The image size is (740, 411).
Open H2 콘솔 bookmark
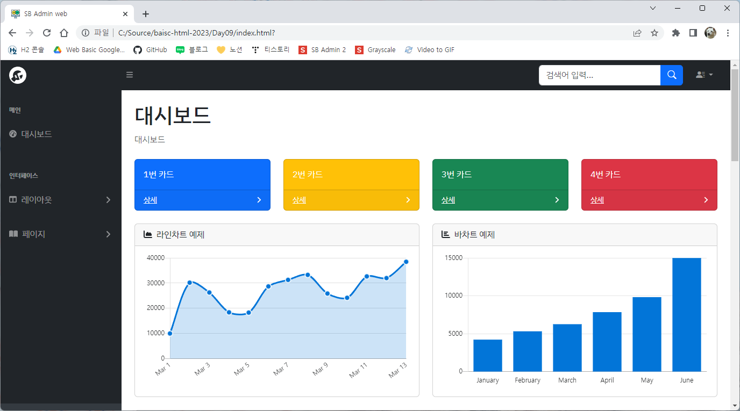tap(26, 49)
